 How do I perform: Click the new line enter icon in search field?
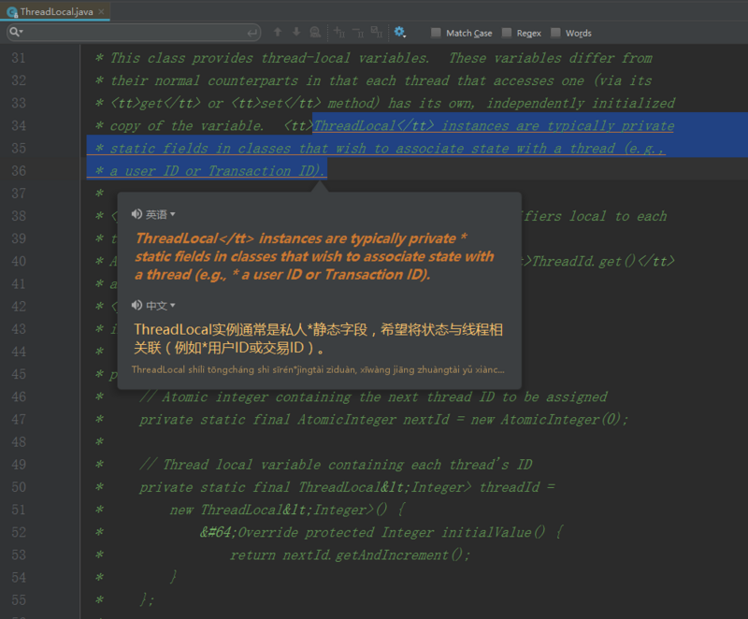click(x=252, y=33)
